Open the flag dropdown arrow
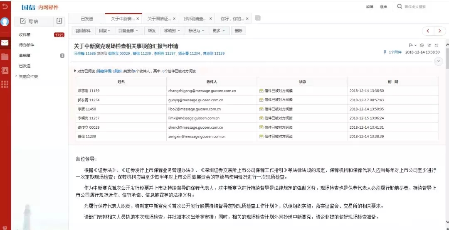449x230 pixels. coord(415,45)
